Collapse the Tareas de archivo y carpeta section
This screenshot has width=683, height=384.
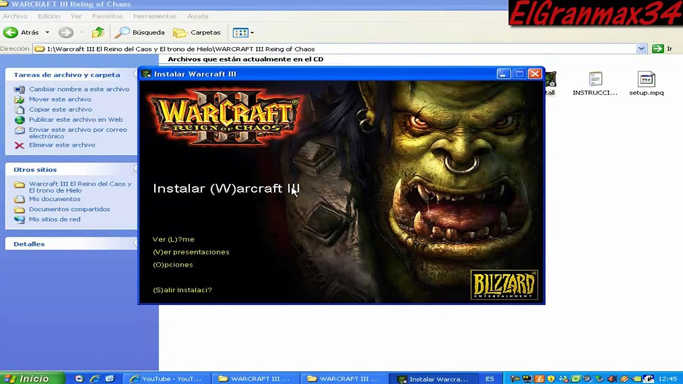[72, 75]
